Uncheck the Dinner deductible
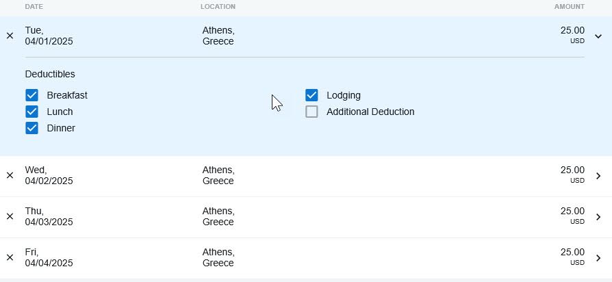Viewport: 612px width, 282px height. (x=31, y=128)
